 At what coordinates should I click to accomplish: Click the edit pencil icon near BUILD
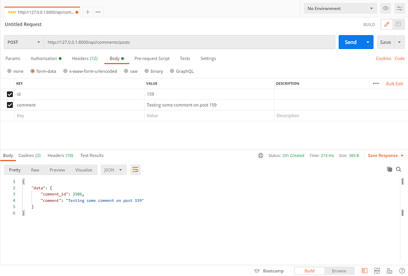[386, 24]
